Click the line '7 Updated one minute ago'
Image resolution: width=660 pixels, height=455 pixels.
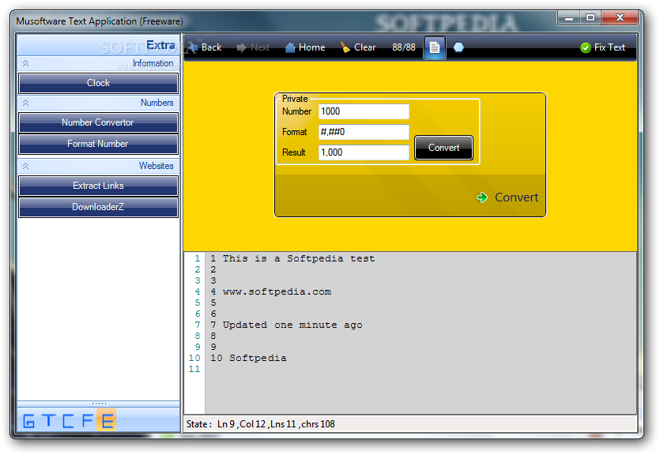pos(286,325)
